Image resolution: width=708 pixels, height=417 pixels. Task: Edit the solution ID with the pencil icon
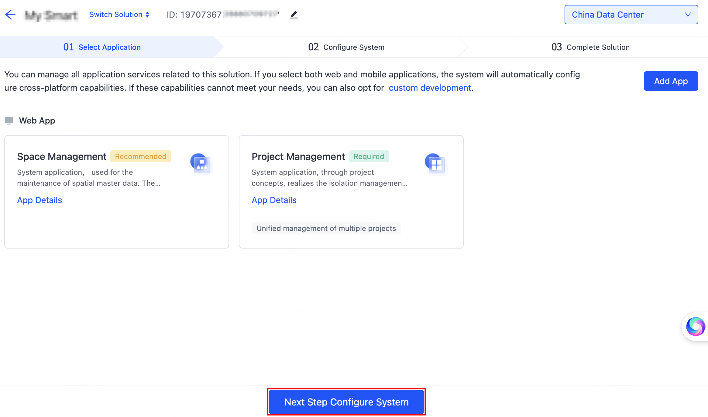click(294, 14)
